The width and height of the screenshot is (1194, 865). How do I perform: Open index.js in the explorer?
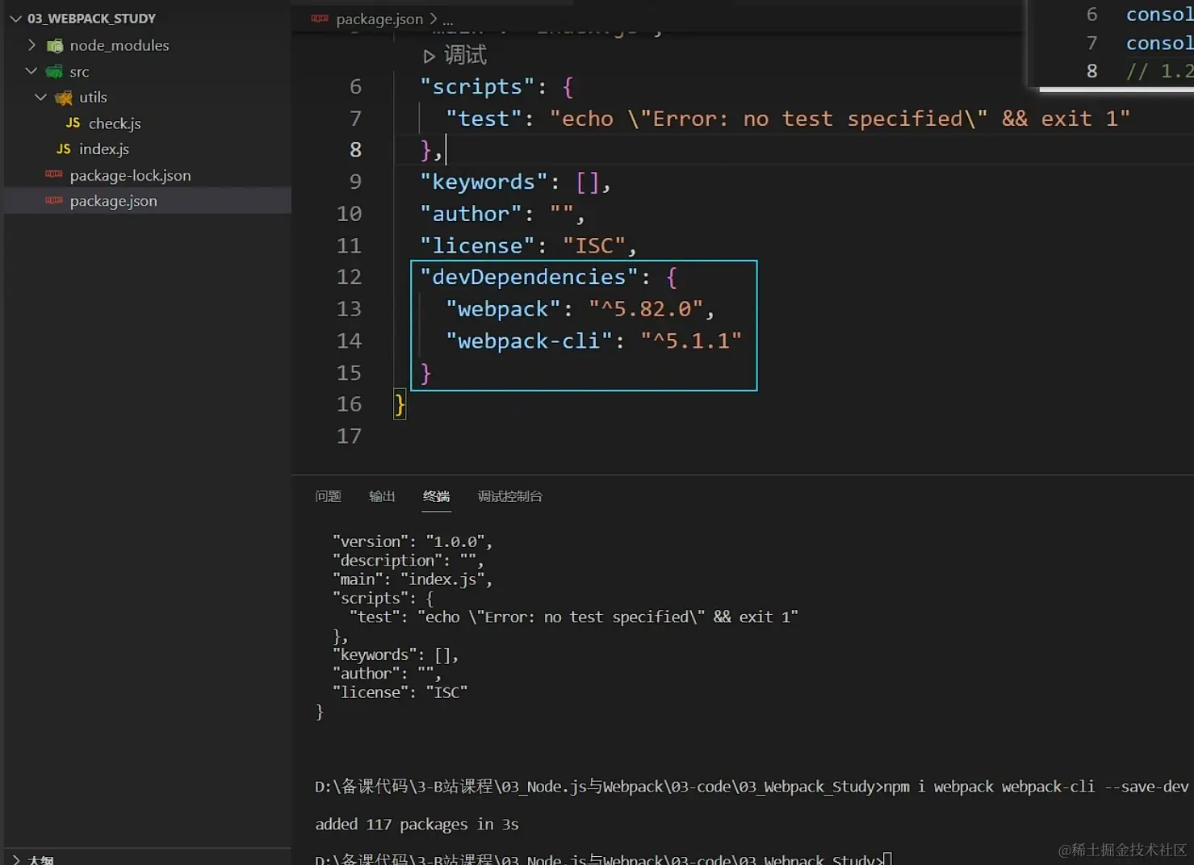tap(104, 149)
